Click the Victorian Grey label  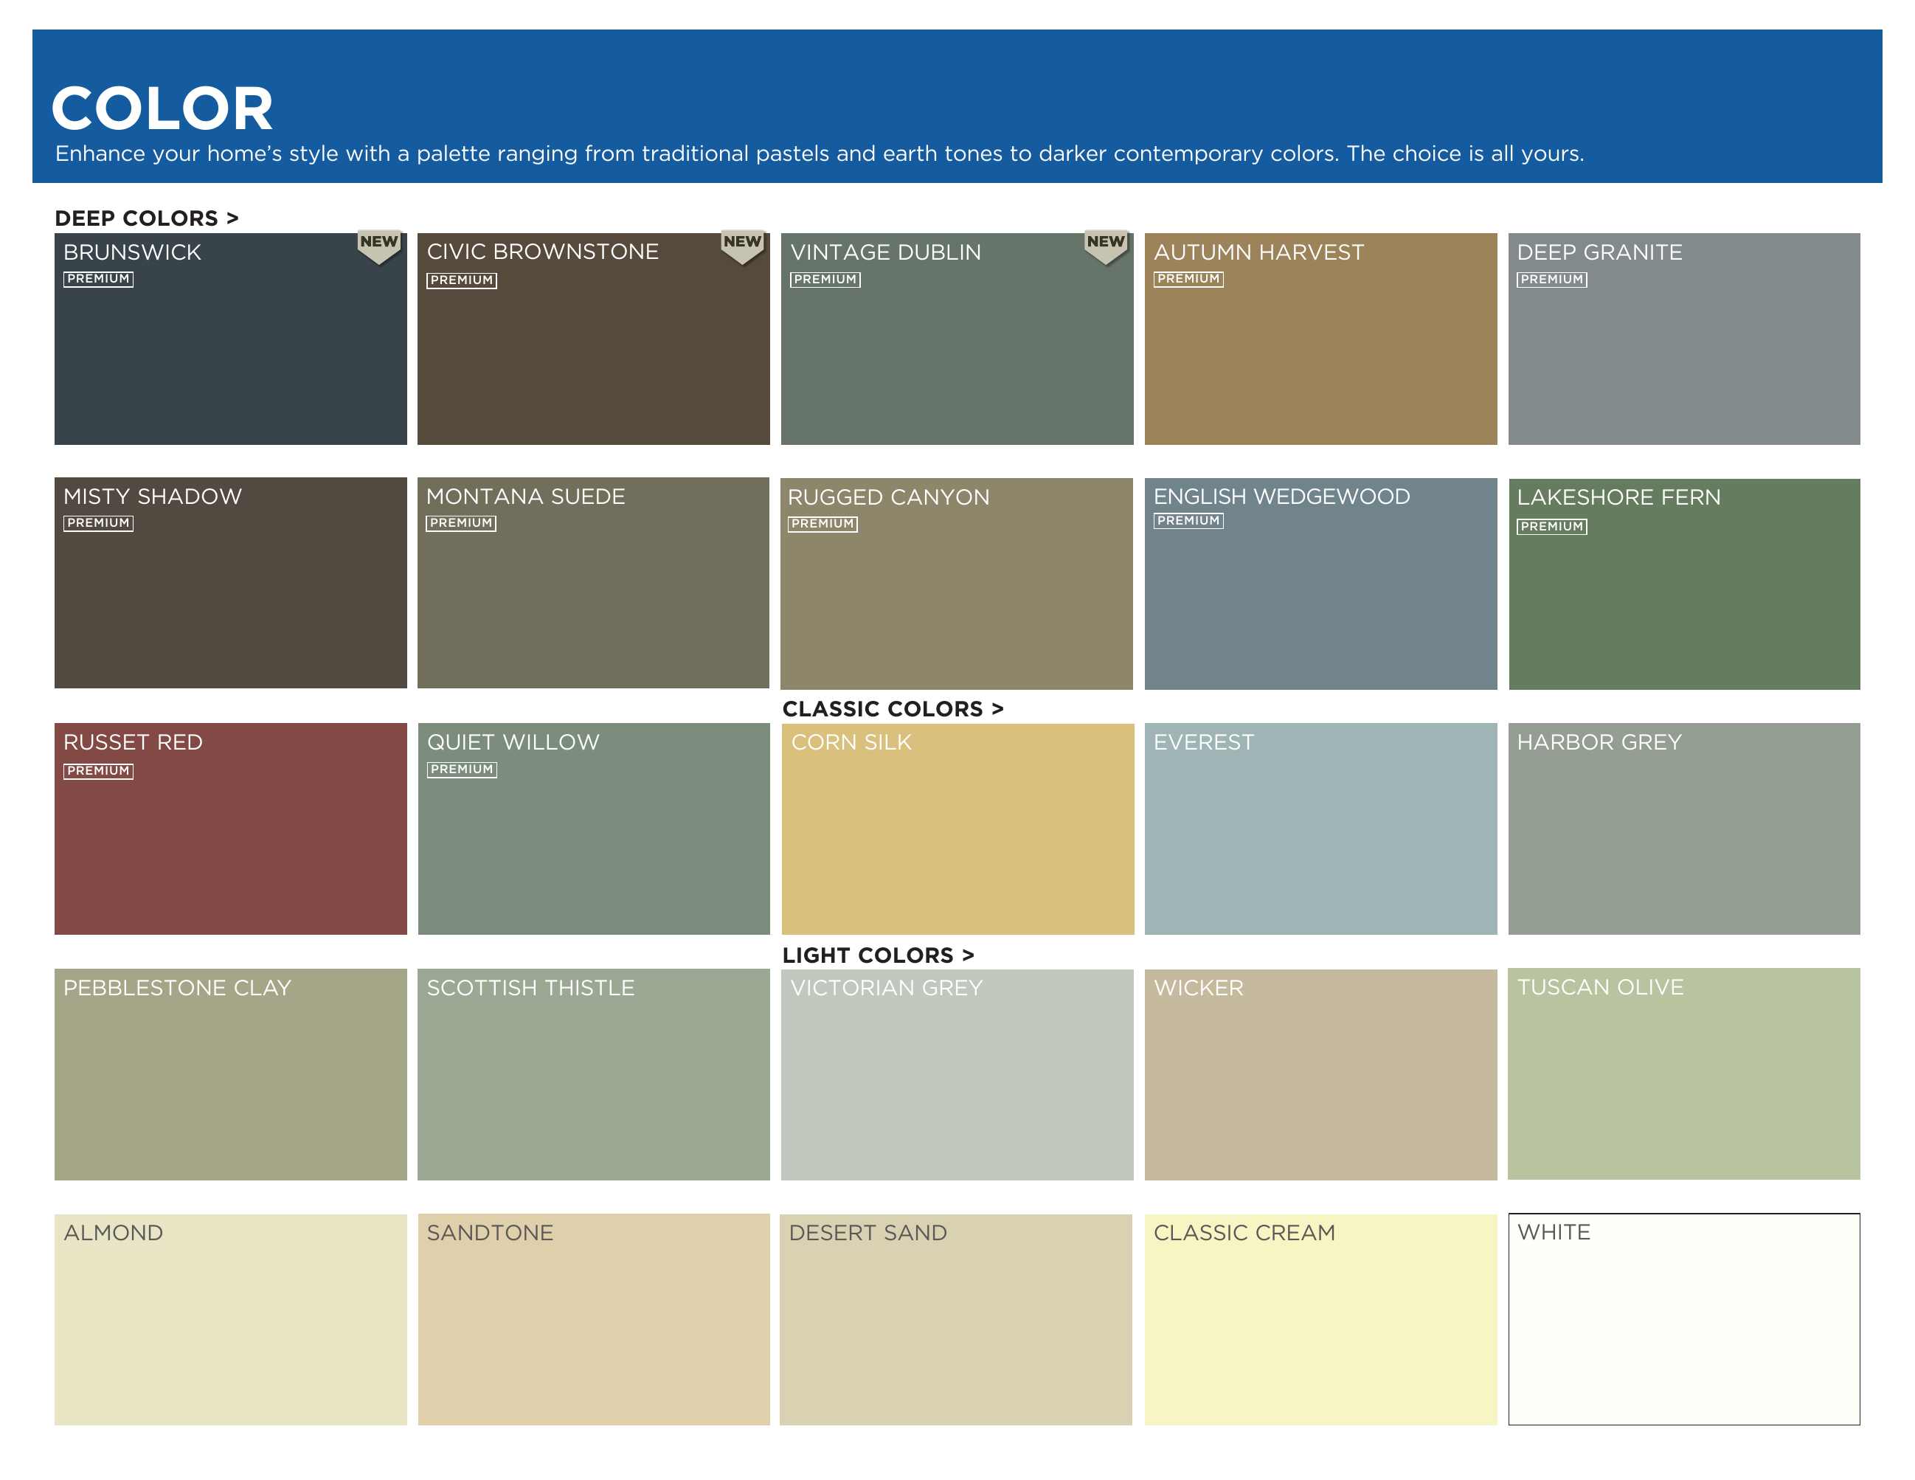(x=887, y=987)
